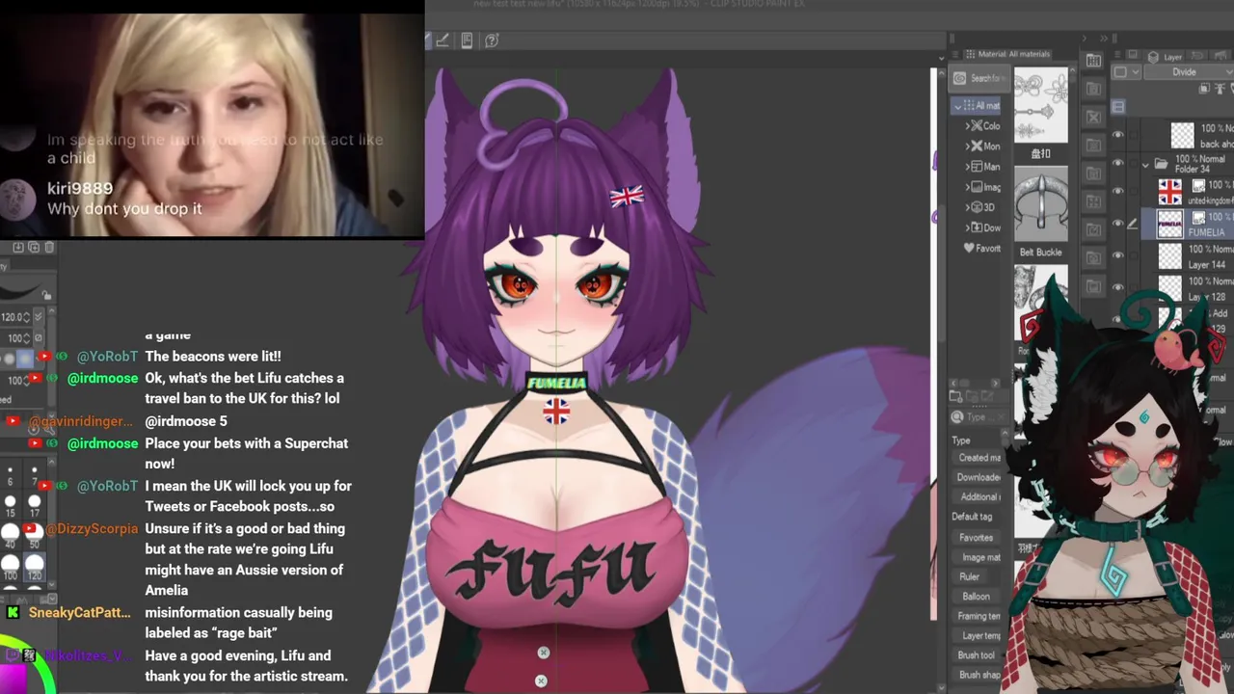
Task: Click the Framing template tag button
Action: click(978, 616)
